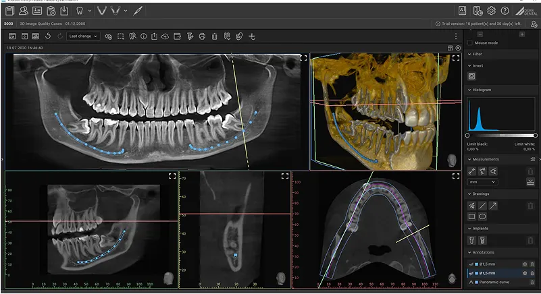541x294 pixels.
Task: Click the user account icon in top right
Action: [x=534, y=24]
